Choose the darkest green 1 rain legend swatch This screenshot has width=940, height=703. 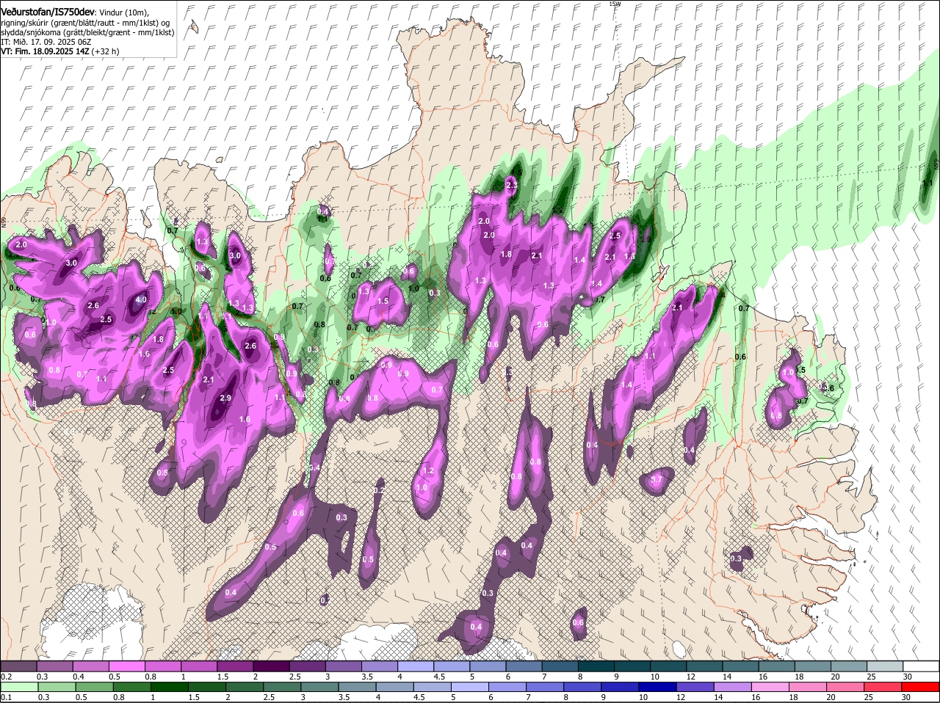click(169, 687)
